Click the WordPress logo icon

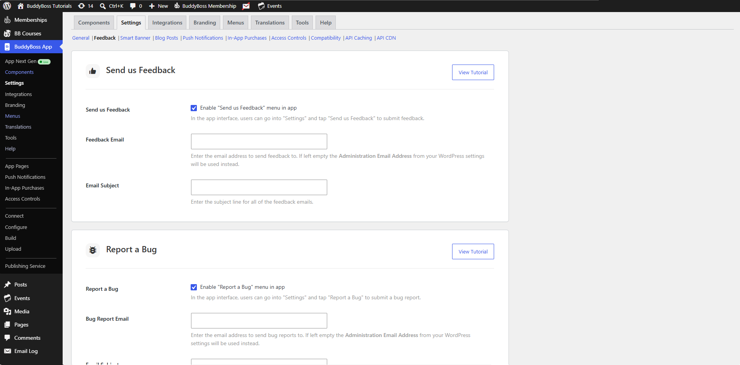tap(7, 6)
